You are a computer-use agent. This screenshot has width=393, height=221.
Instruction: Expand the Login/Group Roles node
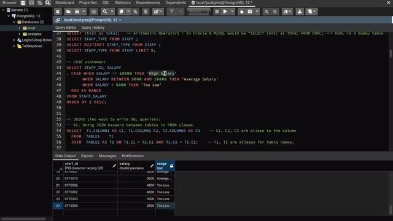(x=14, y=40)
